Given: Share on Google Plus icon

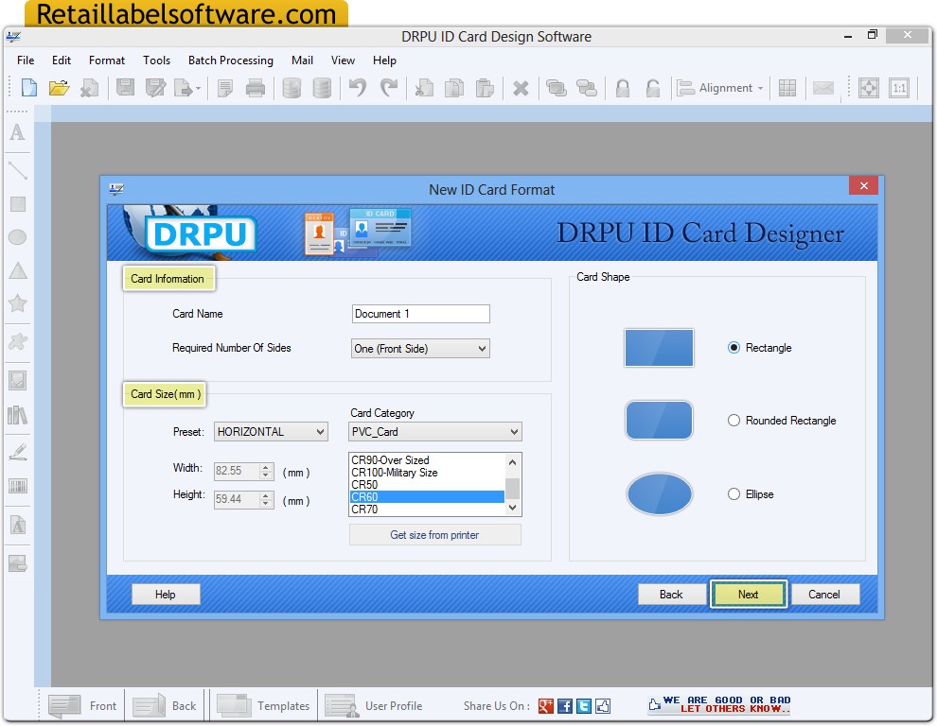Looking at the screenshot, I should [545, 706].
